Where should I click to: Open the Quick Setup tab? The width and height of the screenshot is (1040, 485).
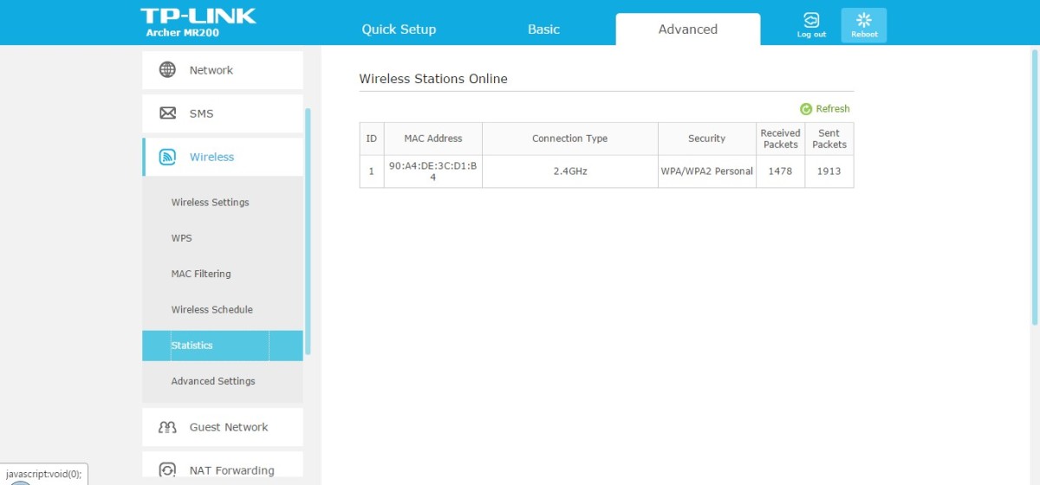tap(399, 29)
